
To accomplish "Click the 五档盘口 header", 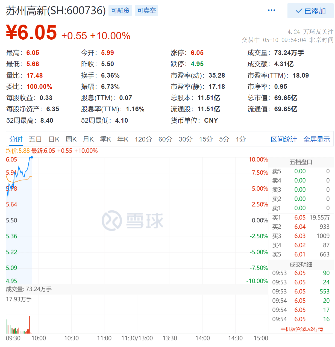I will coord(301,162).
